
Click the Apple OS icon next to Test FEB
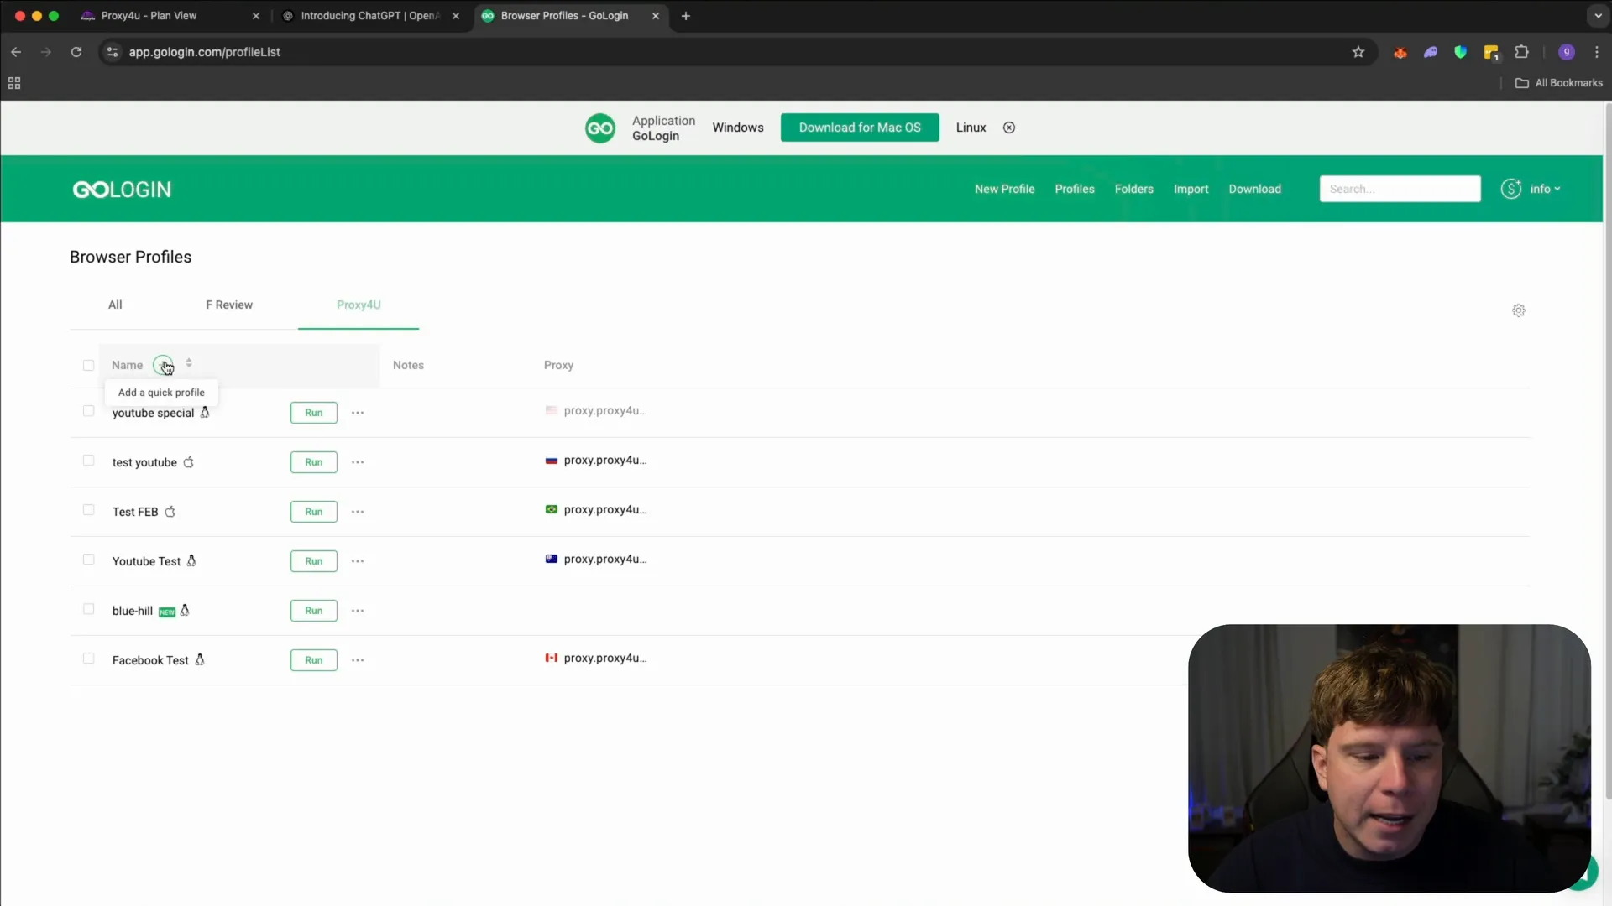(170, 511)
